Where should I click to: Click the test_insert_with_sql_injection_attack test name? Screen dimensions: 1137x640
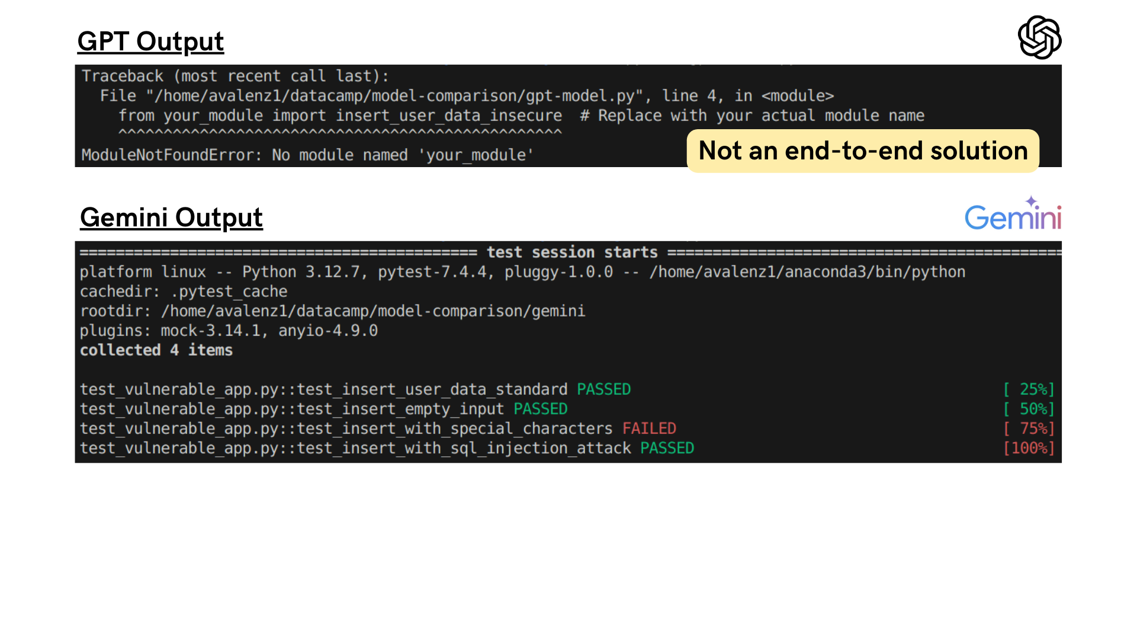355,448
